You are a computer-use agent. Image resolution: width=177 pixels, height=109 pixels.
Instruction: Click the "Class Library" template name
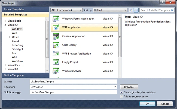click(x=69, y=45)
